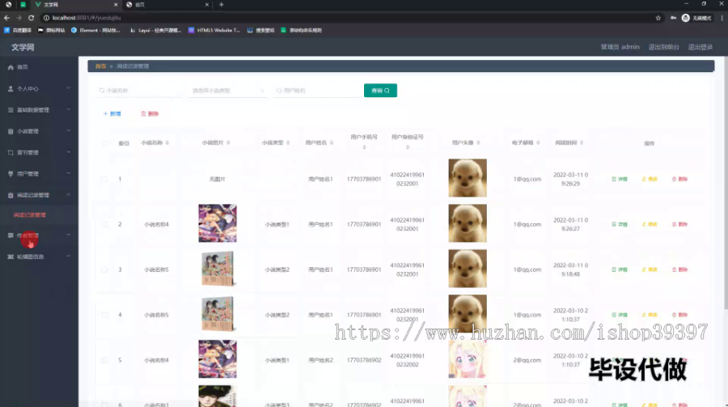The width and height of the screenshot is (728, 407).
Task: Click the 首页 breadcrumb link
Action: [100, 66]
